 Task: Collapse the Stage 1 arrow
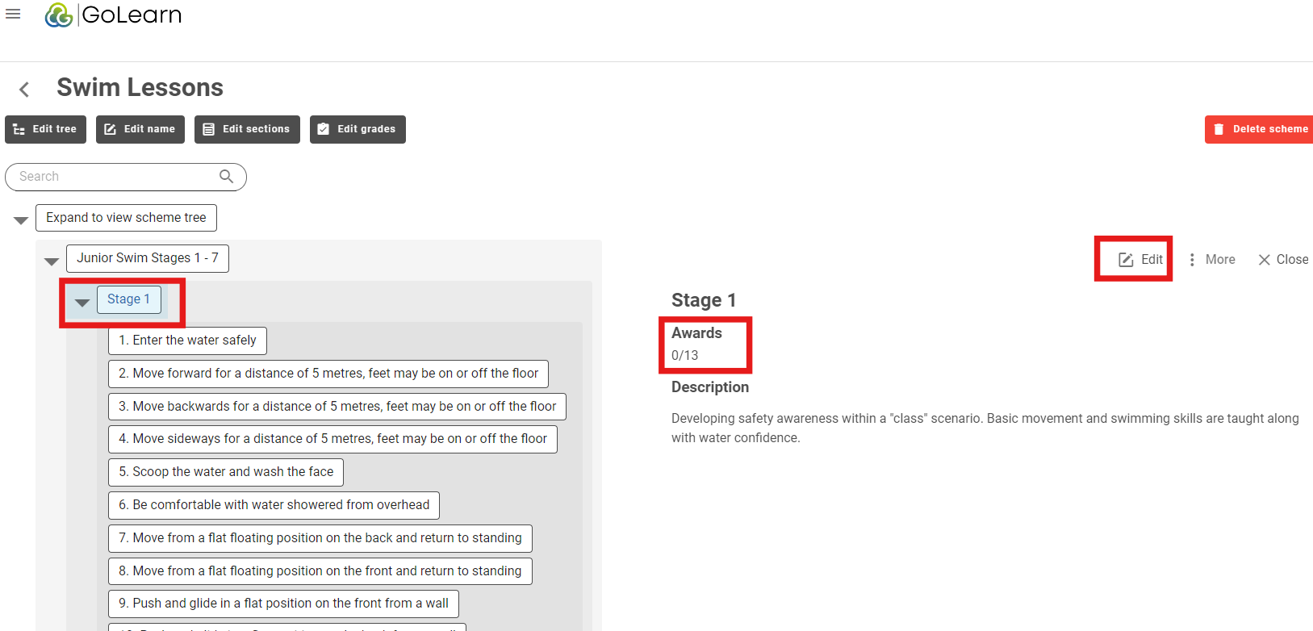pyautogui.click(x=82, y=303)
